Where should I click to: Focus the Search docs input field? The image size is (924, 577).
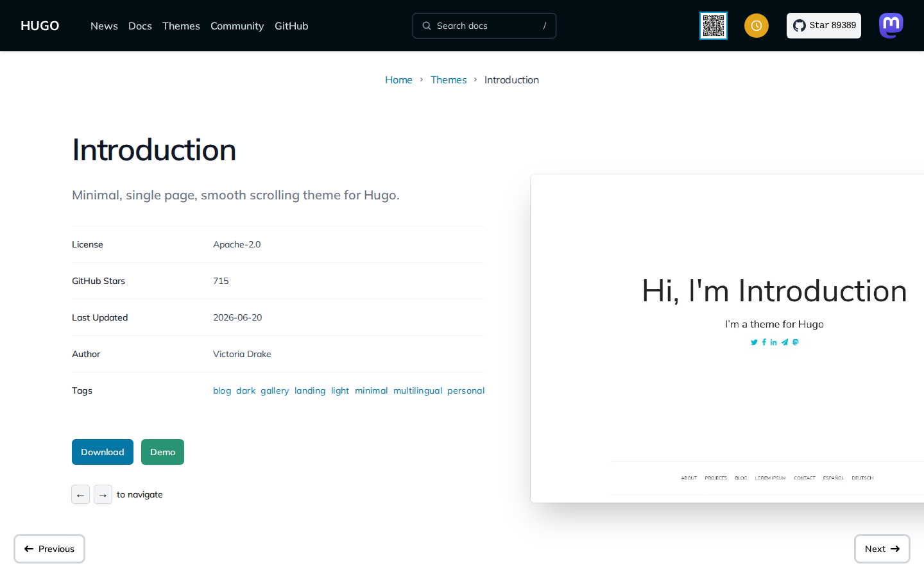tap(484, 26)
